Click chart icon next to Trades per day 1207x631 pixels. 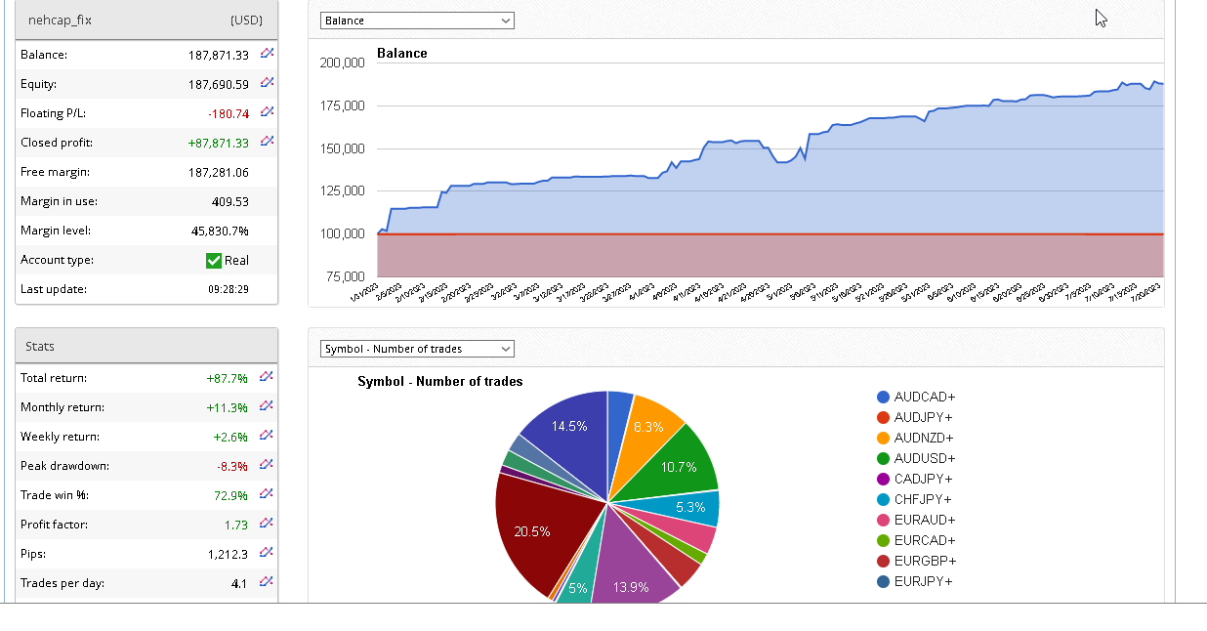267,582
